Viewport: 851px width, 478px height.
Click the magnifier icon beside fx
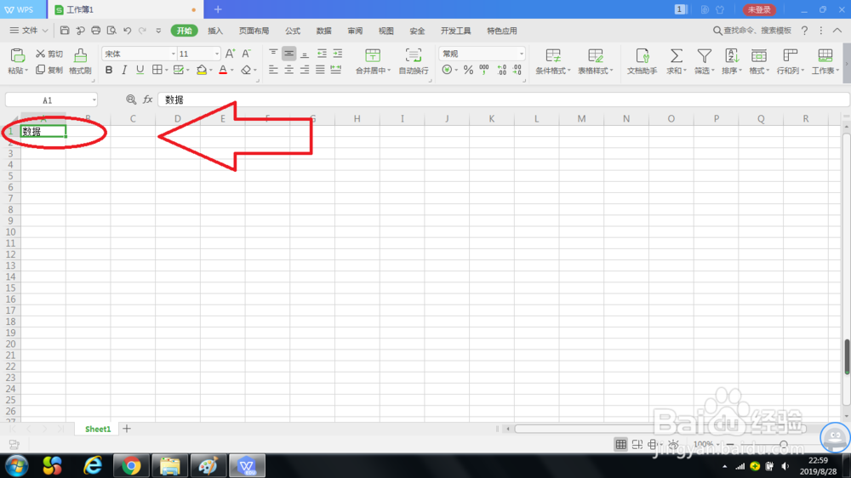[x=131, y=100]
